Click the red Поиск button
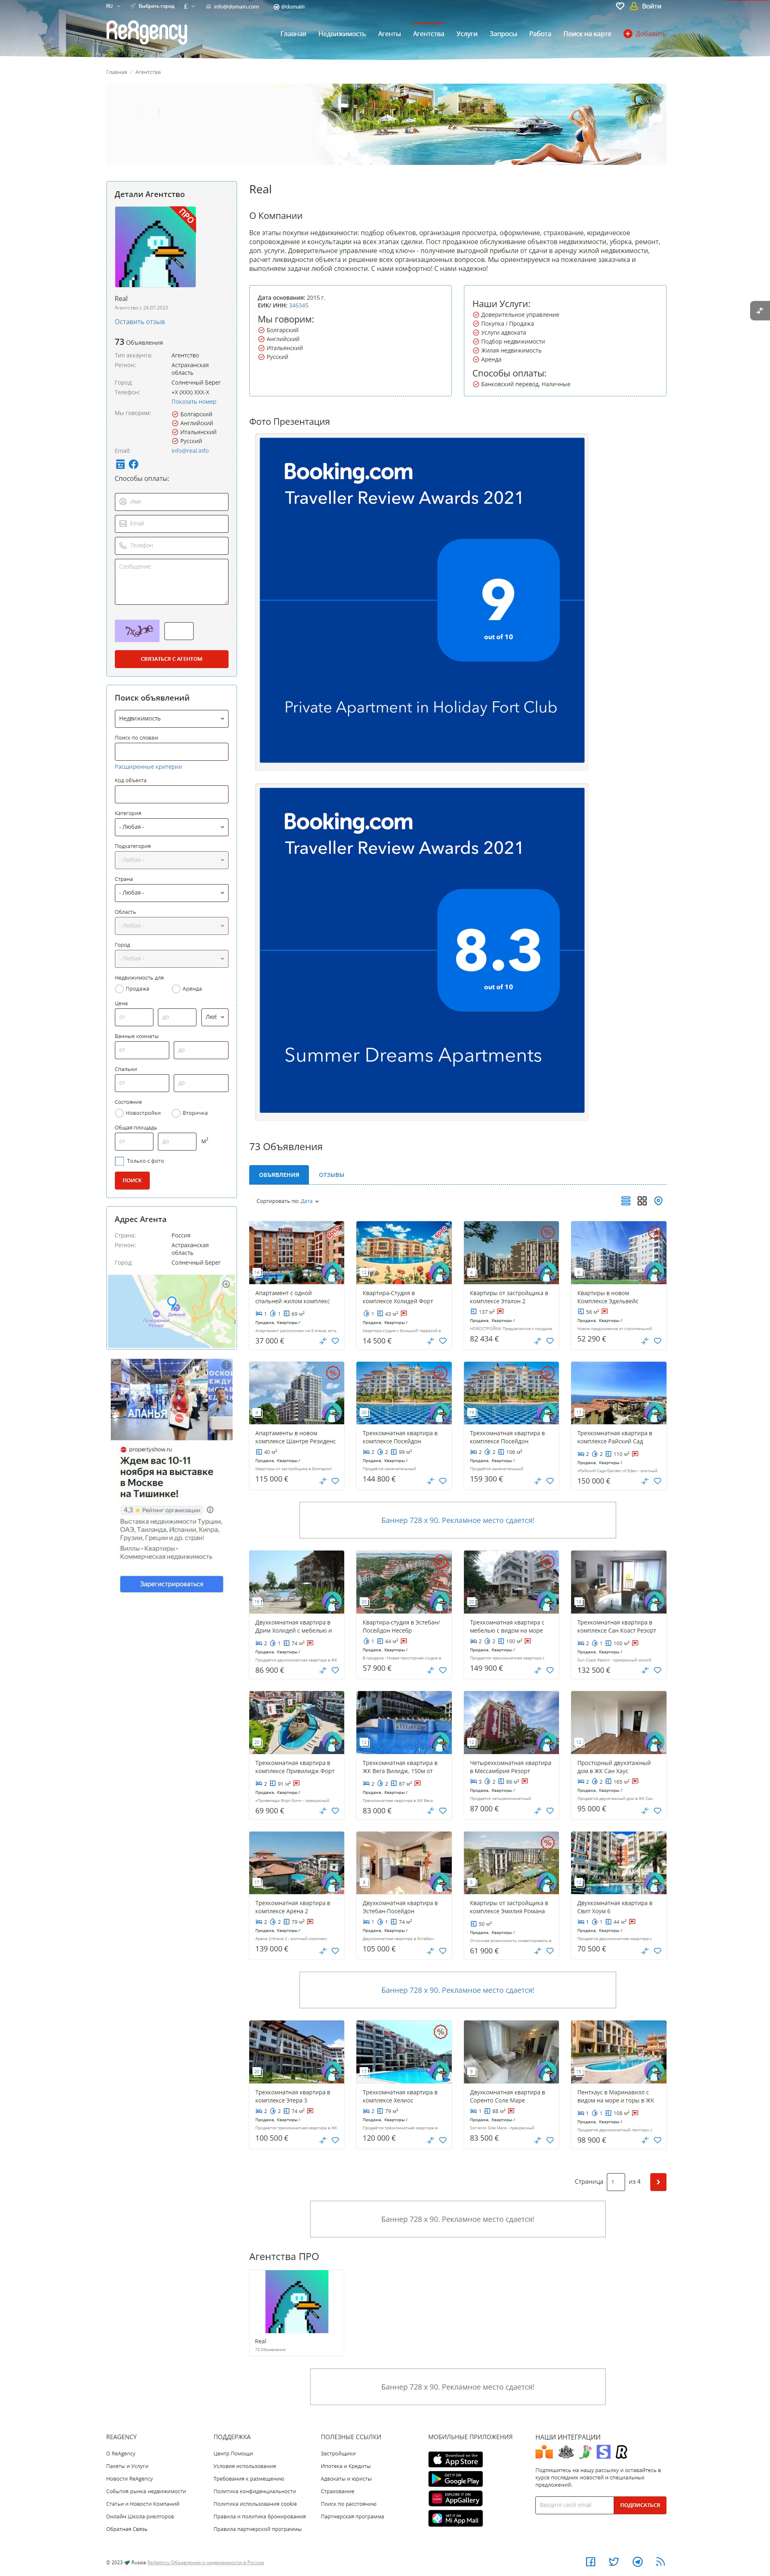Image resolution: width=770 pixels, height=2576 pixels. coord(132,1181)
